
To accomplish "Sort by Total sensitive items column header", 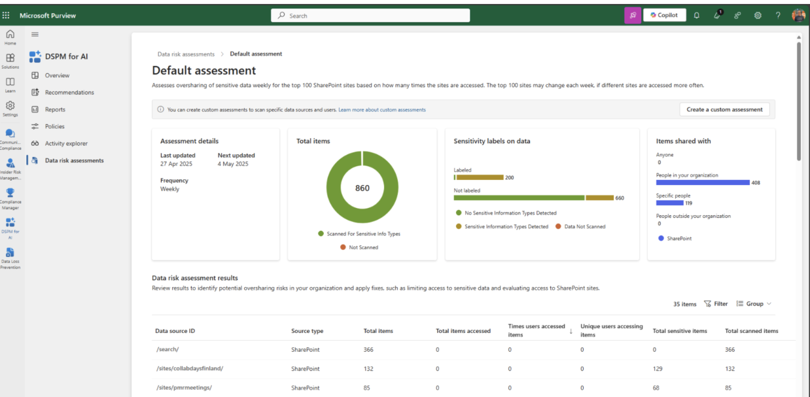I will pyautogui.click(x=680, y=331).
